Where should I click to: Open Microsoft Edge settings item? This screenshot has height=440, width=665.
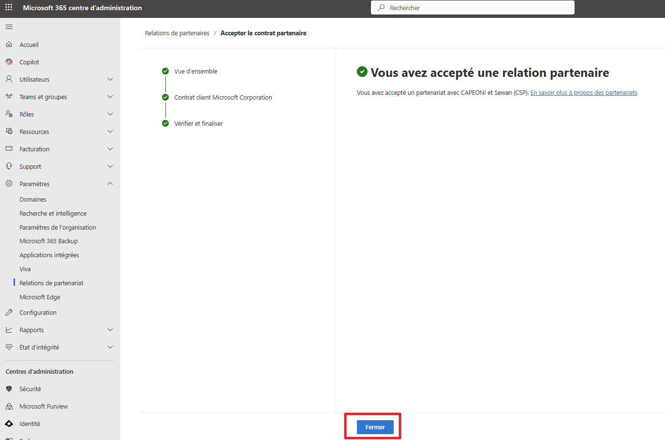click(40, 297)
